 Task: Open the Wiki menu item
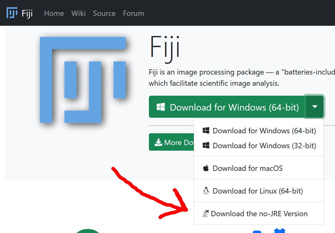point(78,13)
